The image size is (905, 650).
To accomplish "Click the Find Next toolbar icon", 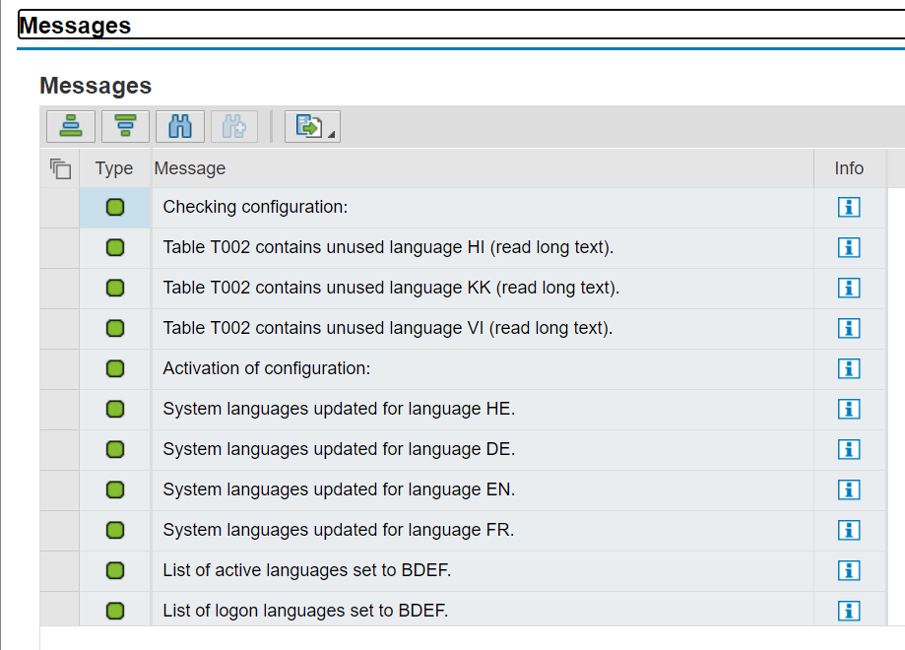I will [x=233, y=126].
